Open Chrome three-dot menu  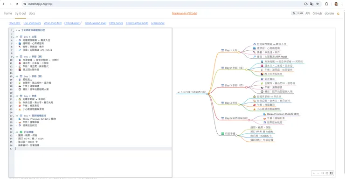[x=343, y=4]
